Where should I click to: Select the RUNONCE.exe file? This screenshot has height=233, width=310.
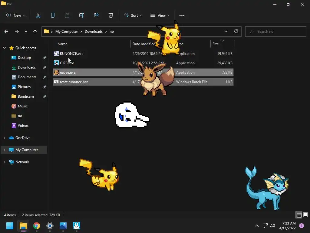pos(143,53)
